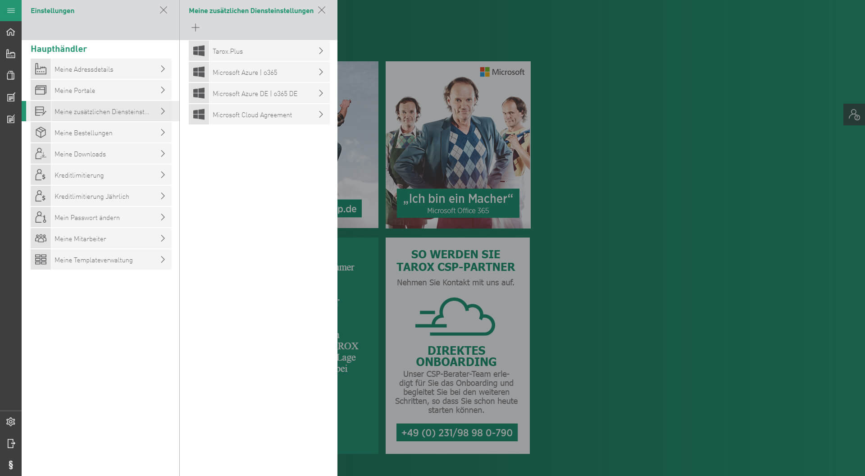Expand Microsoft Cloud Agreement chevron
This screenshot has width=865, height=476.
pos(321,114)
